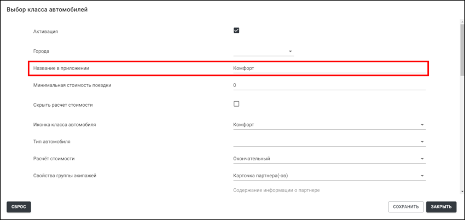The width and height of the screenshot is (465, 220).
Task: Click the Тип автомобиля label text
Action: (52, 142)
